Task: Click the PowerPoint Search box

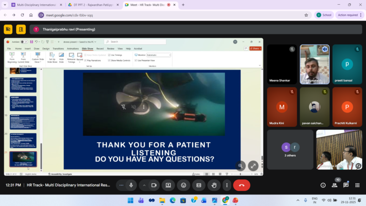Action: click(135, 42)
